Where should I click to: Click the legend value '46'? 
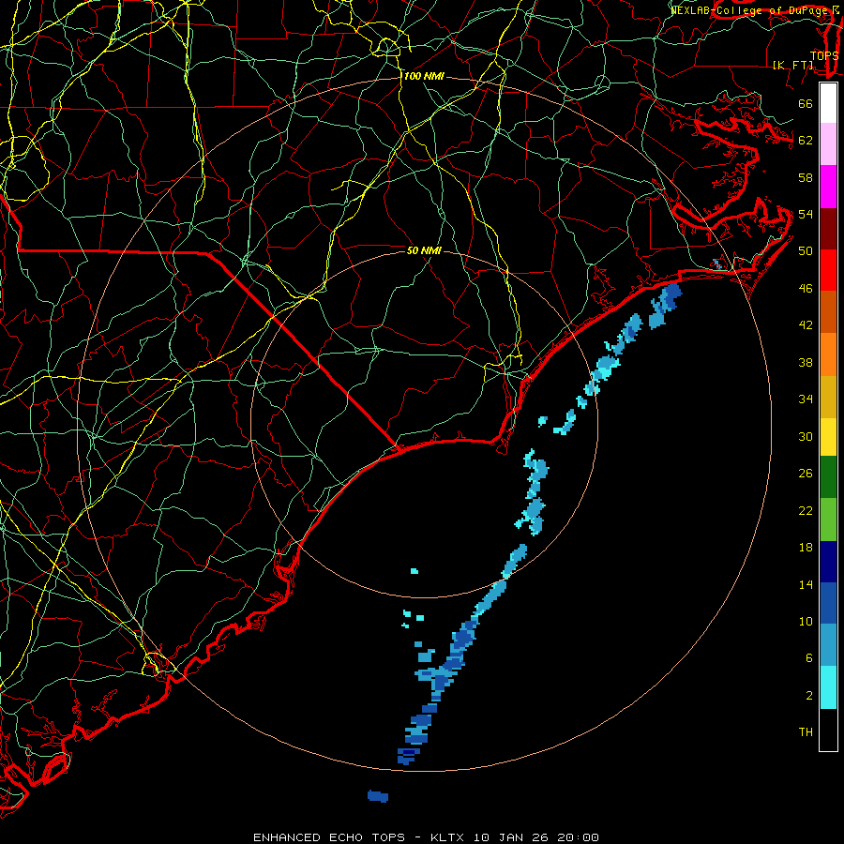(806, 289)
